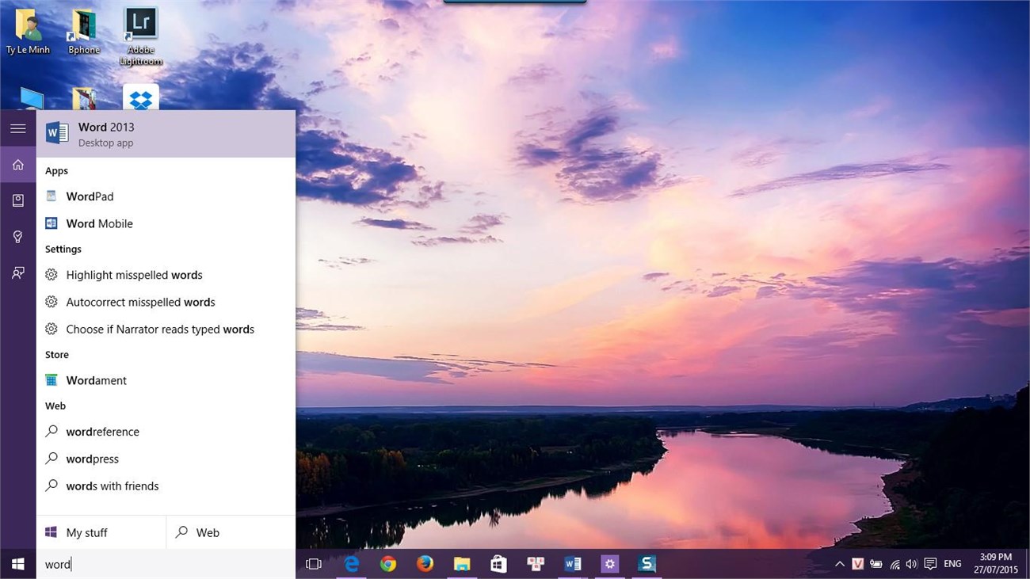Select the Reminders icon in Cortana sidebar

pos(17,237)
